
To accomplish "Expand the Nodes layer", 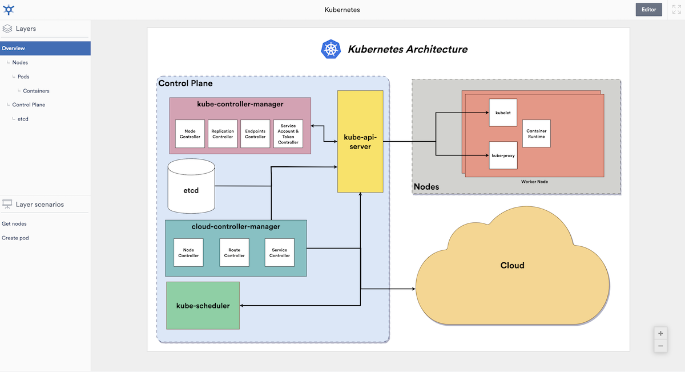I will pos(22,62).
